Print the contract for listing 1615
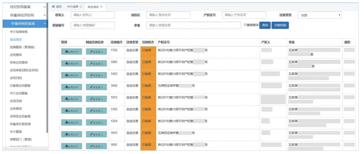This screenshot has height=154, width=364. pyautogui.click(x=71, y=134)
